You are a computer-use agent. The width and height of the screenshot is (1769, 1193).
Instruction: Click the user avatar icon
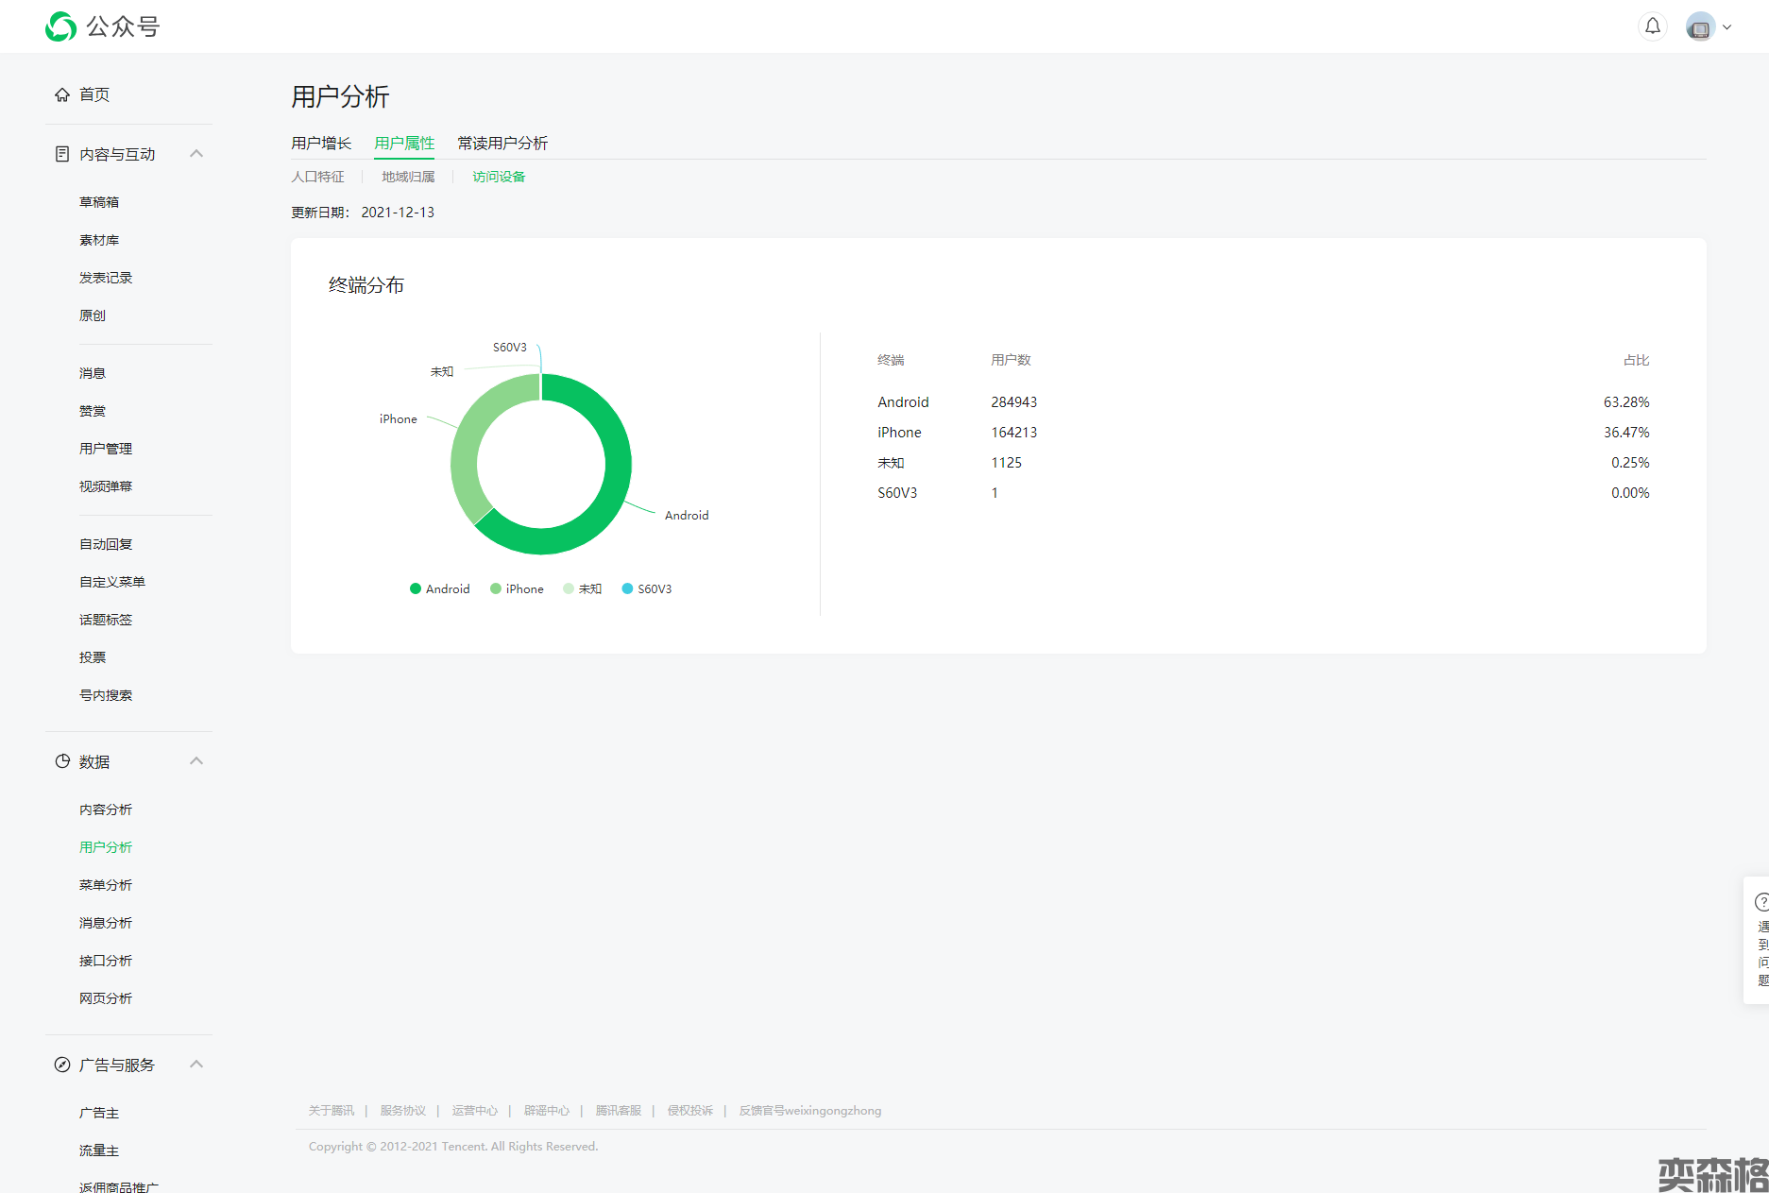pos(1700,27)
